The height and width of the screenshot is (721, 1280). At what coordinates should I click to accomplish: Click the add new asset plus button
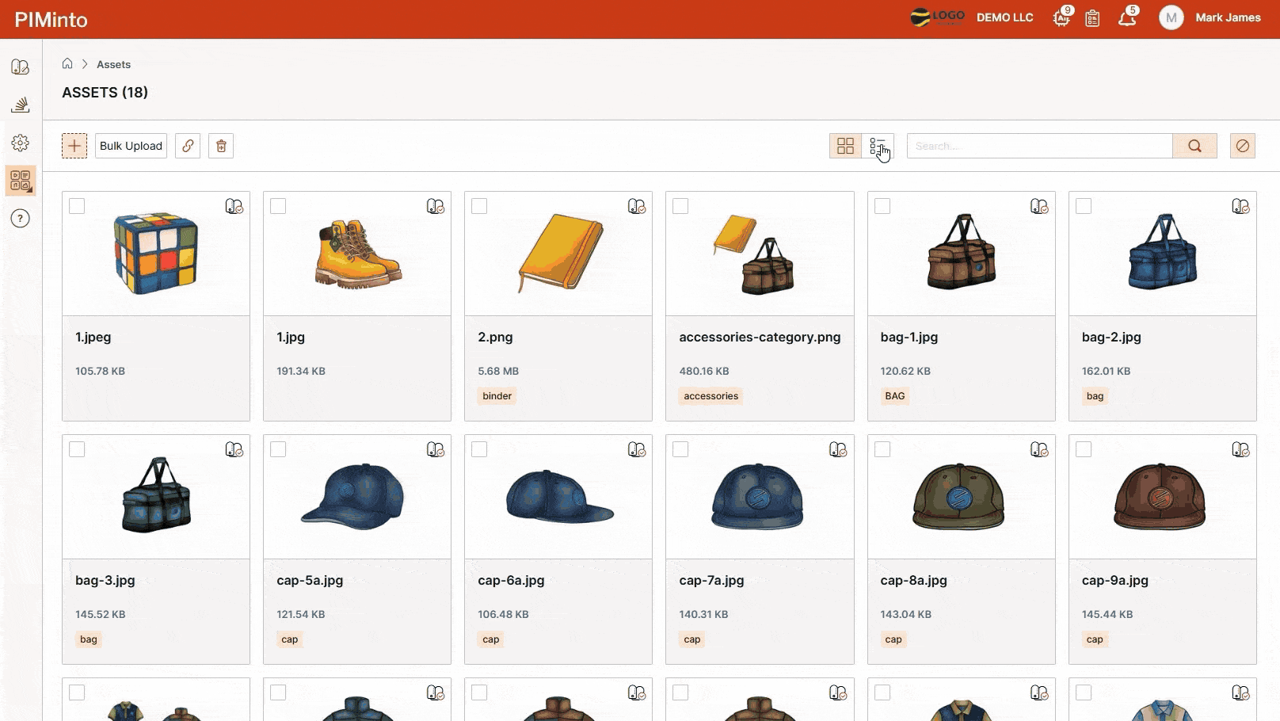pyautogui.click(x=74, y=146)
